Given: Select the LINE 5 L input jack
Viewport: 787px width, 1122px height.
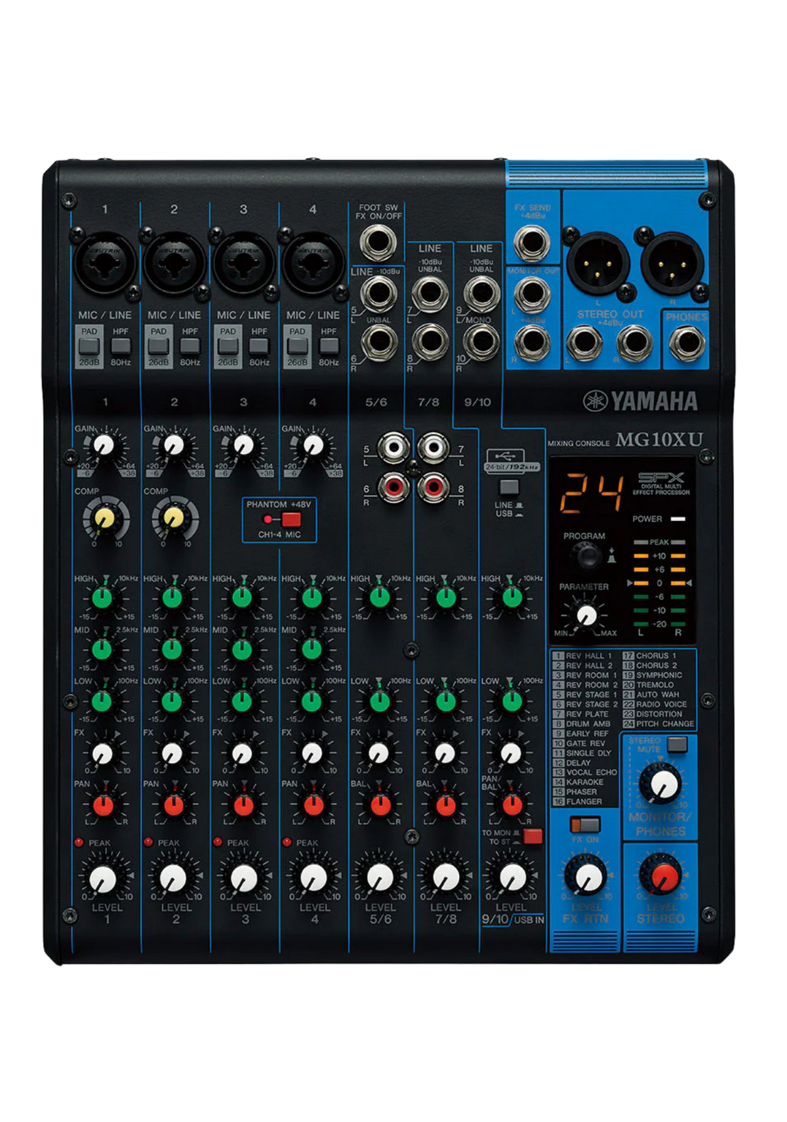Looking at the screenshot, I should click(380, 294).
